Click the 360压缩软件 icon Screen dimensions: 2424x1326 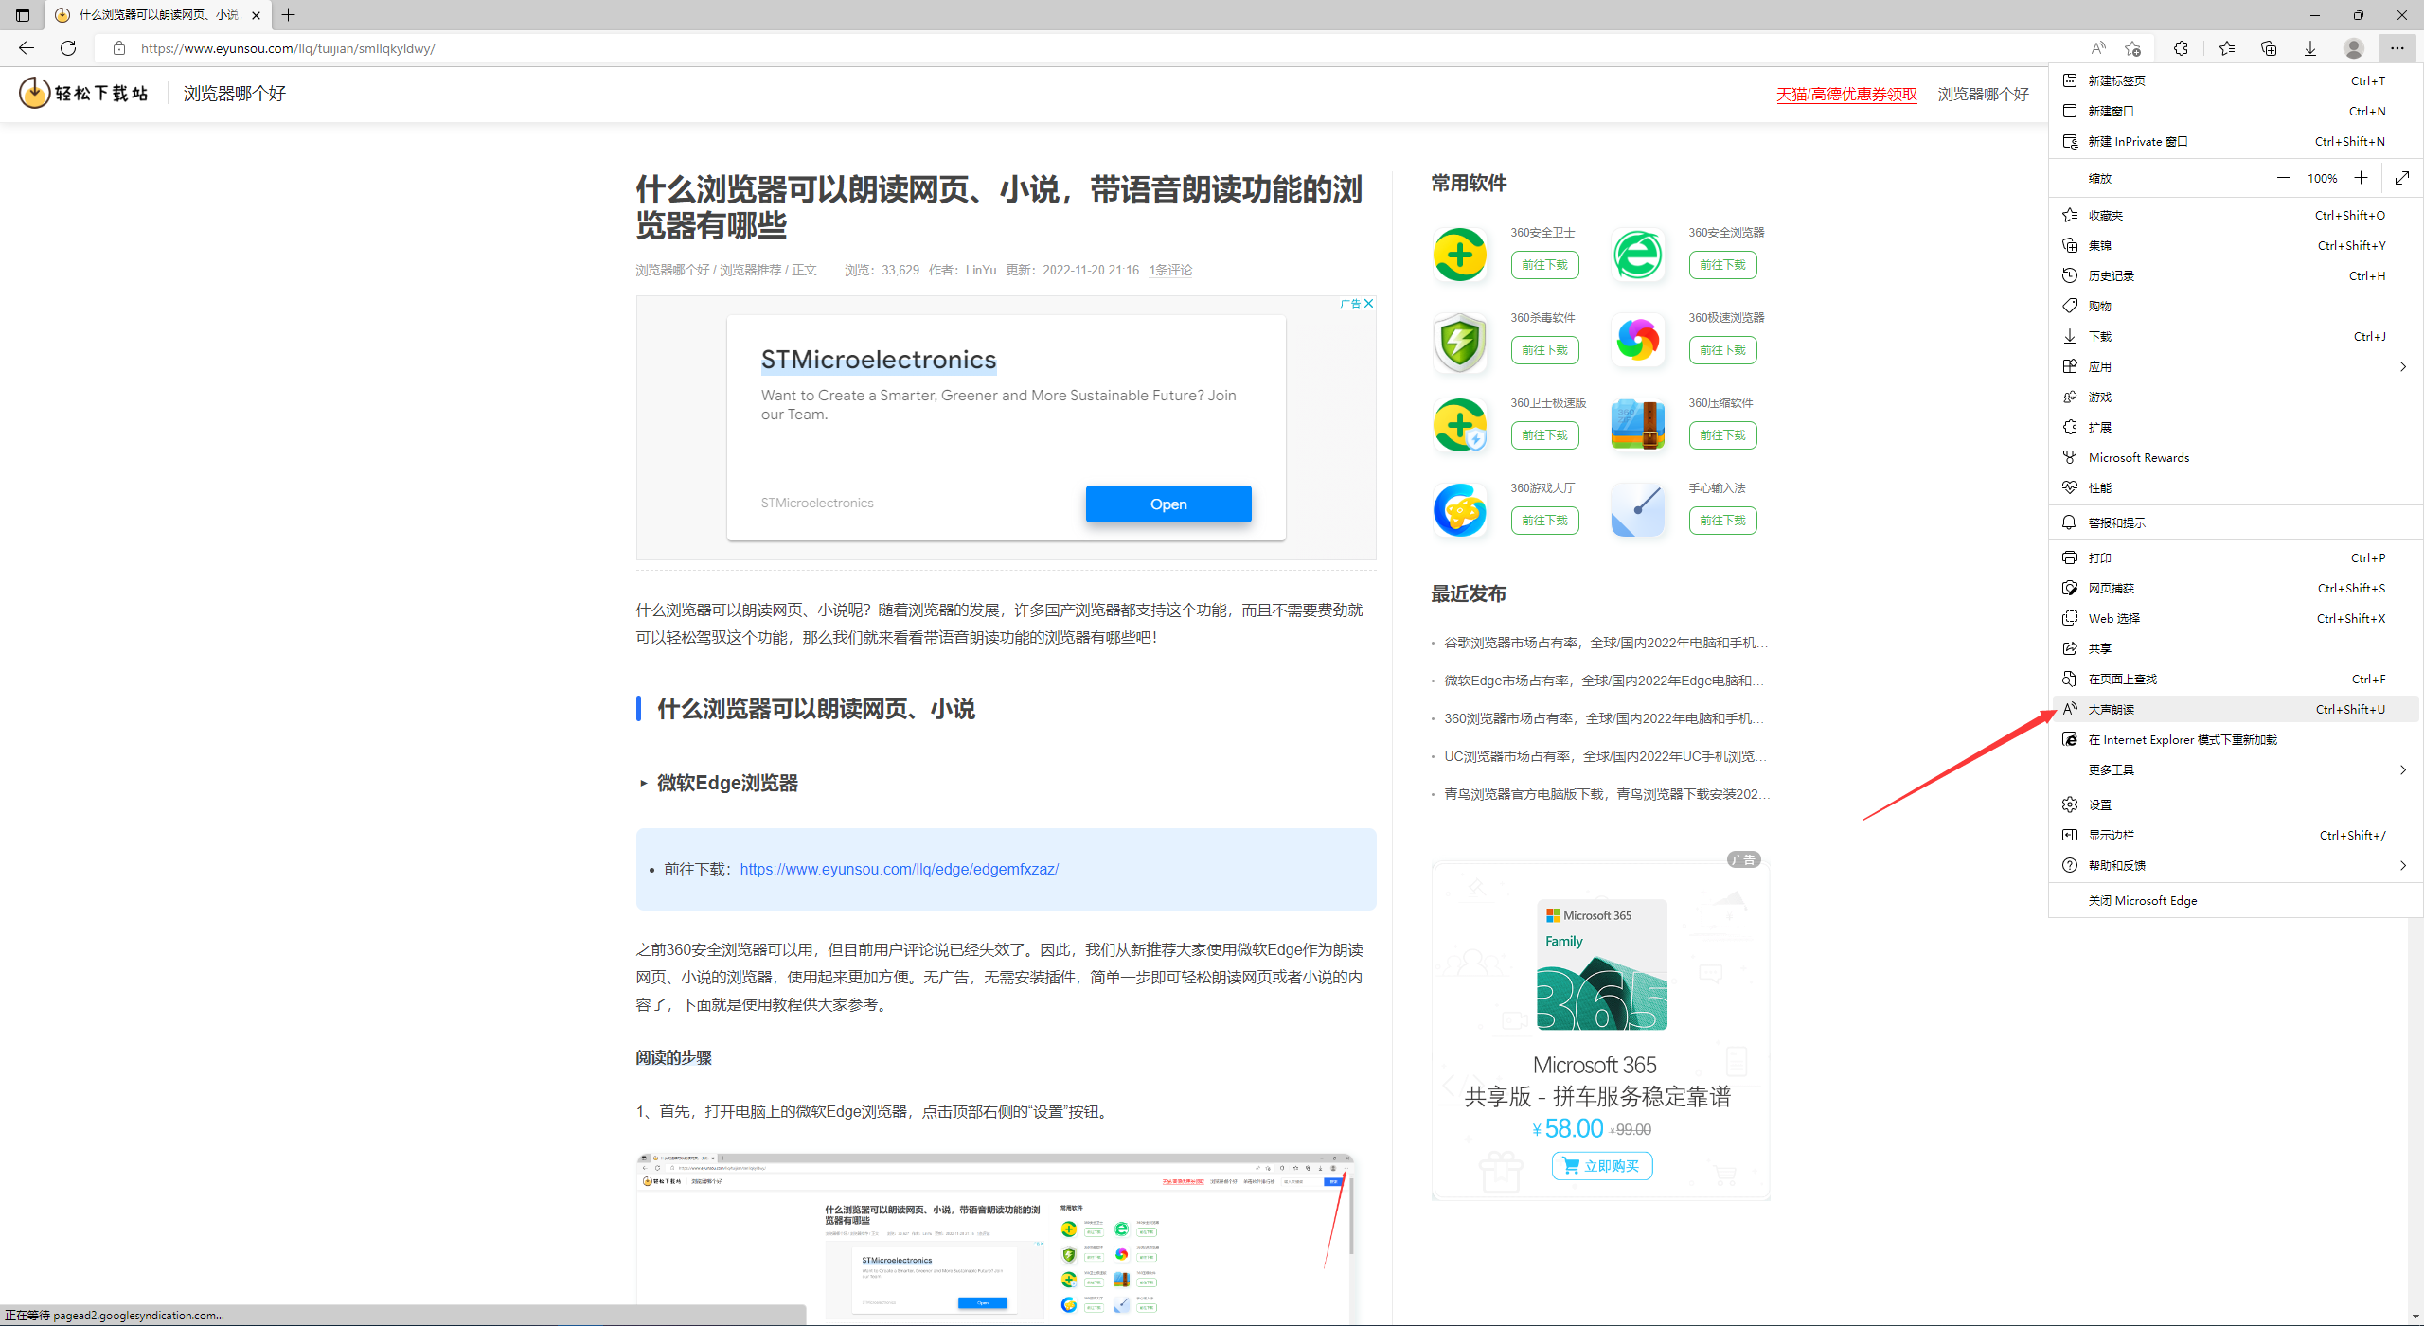pos(1638,426)
